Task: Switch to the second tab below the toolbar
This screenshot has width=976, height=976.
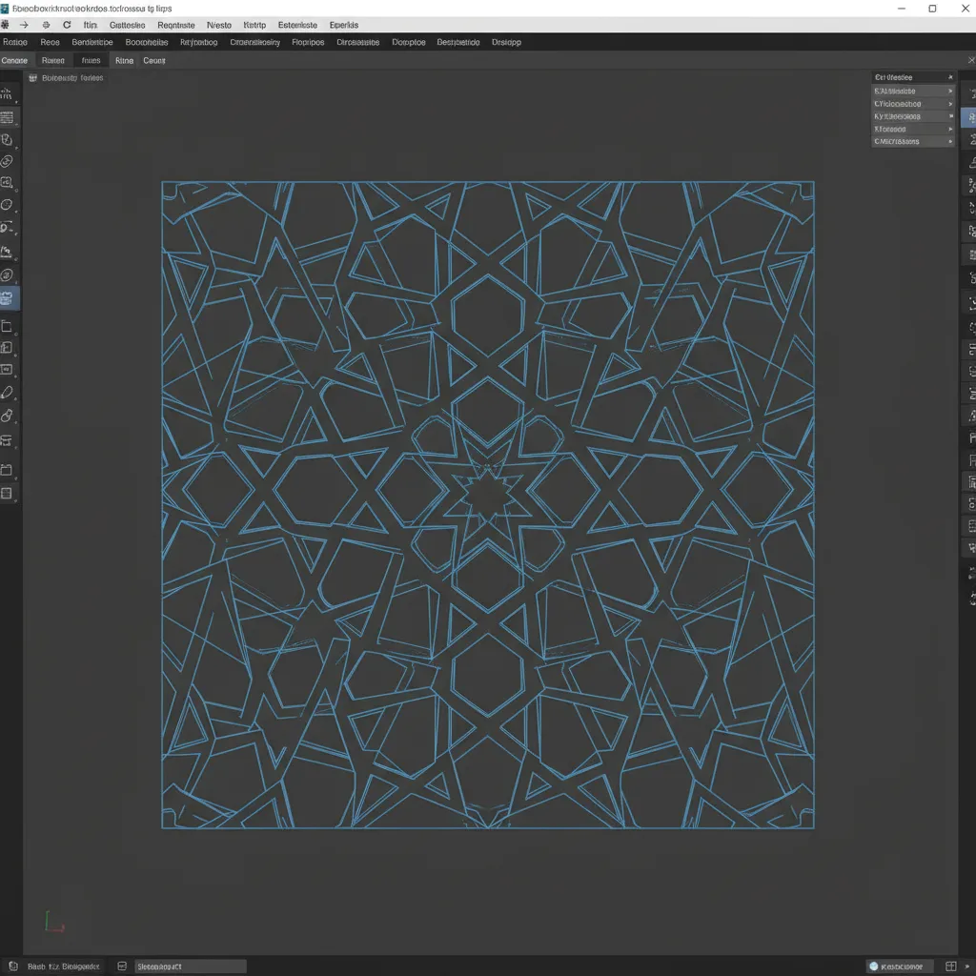Action: [x=53, y=60]
